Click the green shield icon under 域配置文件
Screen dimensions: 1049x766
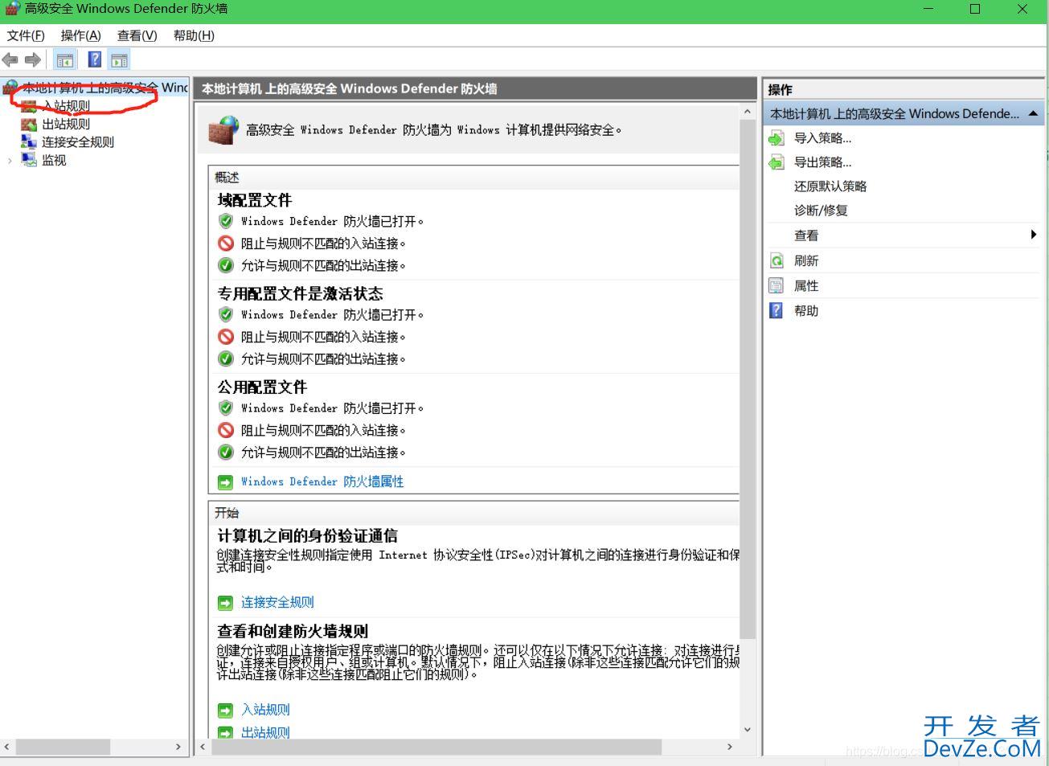(226, 221)
